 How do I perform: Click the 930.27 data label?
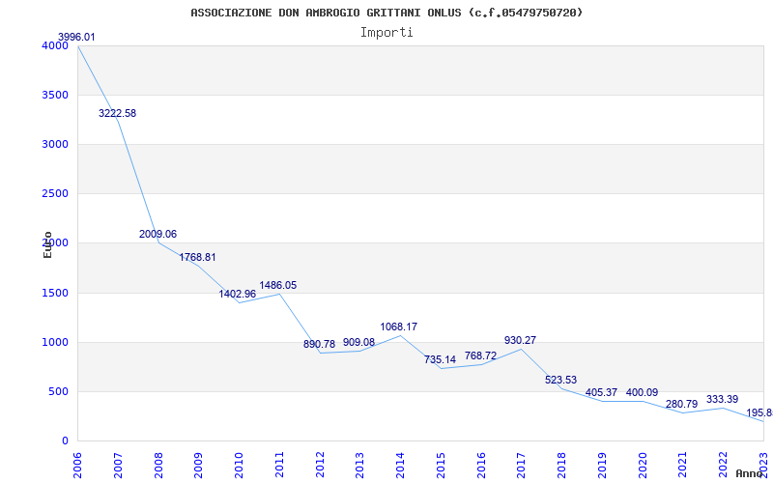520,341
